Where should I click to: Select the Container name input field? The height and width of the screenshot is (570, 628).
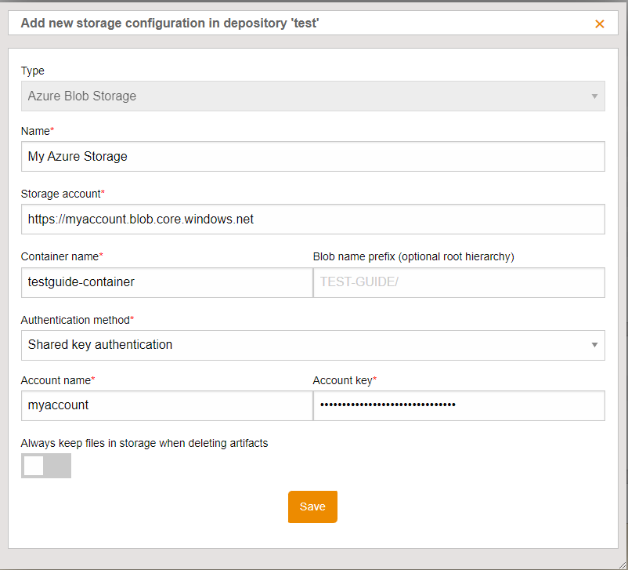tap(167, 282)
